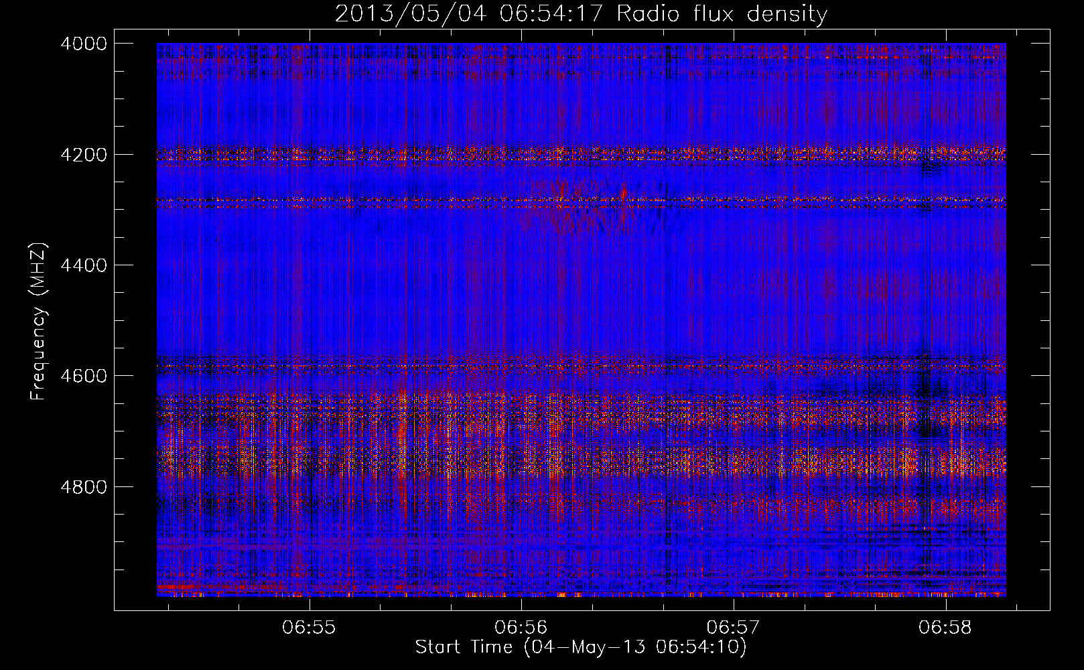The width and height of the screenshot is (1084, 670).
Task: Select the 4800 frequency tick label
Action: point(84,487)
